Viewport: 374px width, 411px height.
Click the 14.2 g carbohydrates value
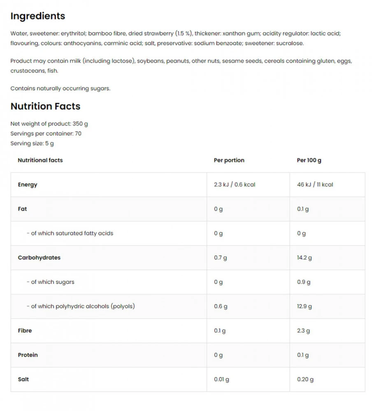304,258
